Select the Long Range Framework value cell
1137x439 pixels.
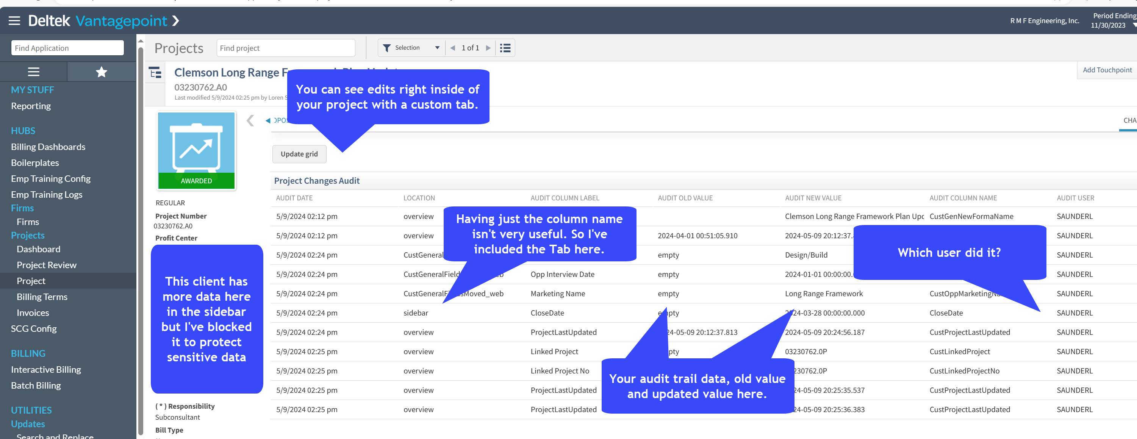click(x=824, y=294)
